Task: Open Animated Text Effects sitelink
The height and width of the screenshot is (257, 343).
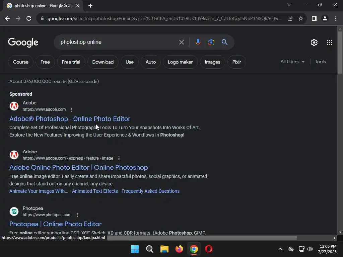Action: (x=95, y=191)
